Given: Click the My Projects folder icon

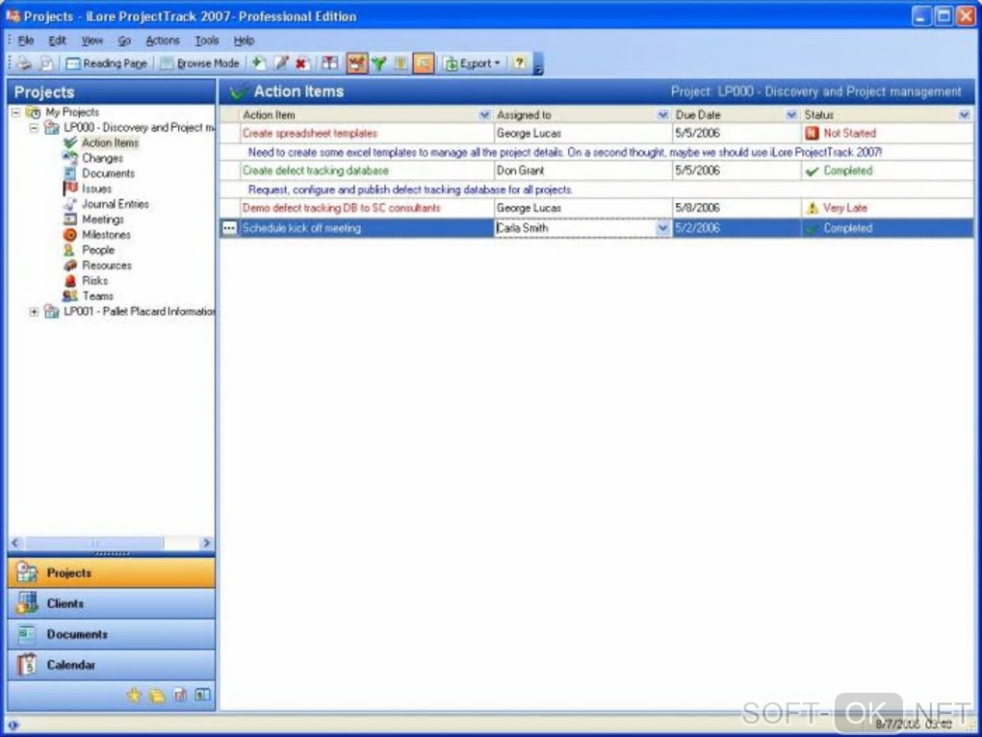Looking at the screenshot, I should pyautogui.click(x=33, y=113).
